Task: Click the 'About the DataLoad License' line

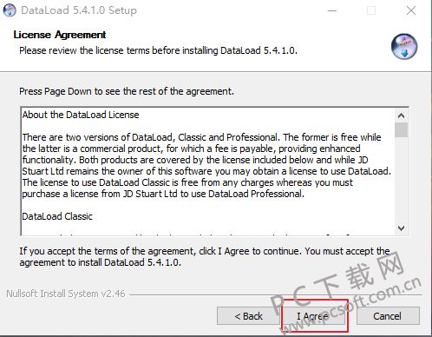Action: (x=81, y=115)
